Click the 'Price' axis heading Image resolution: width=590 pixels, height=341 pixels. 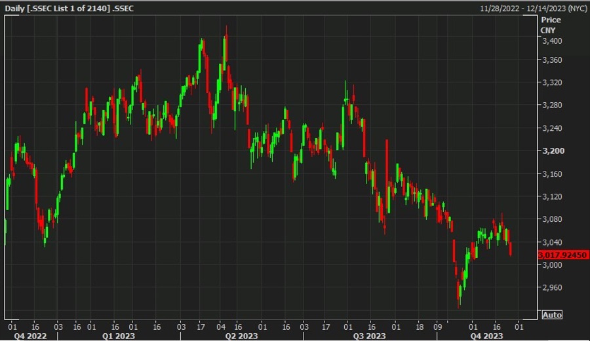(x=551, y=20)
